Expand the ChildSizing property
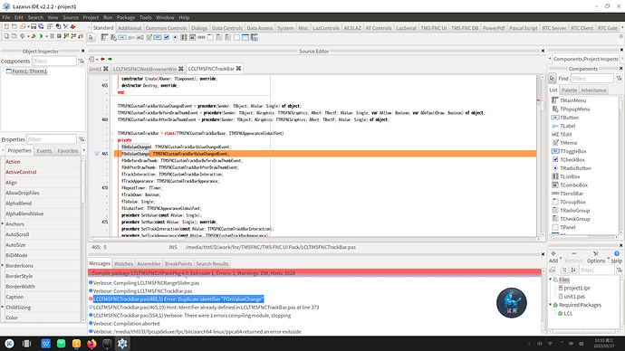 pos(3,307)
